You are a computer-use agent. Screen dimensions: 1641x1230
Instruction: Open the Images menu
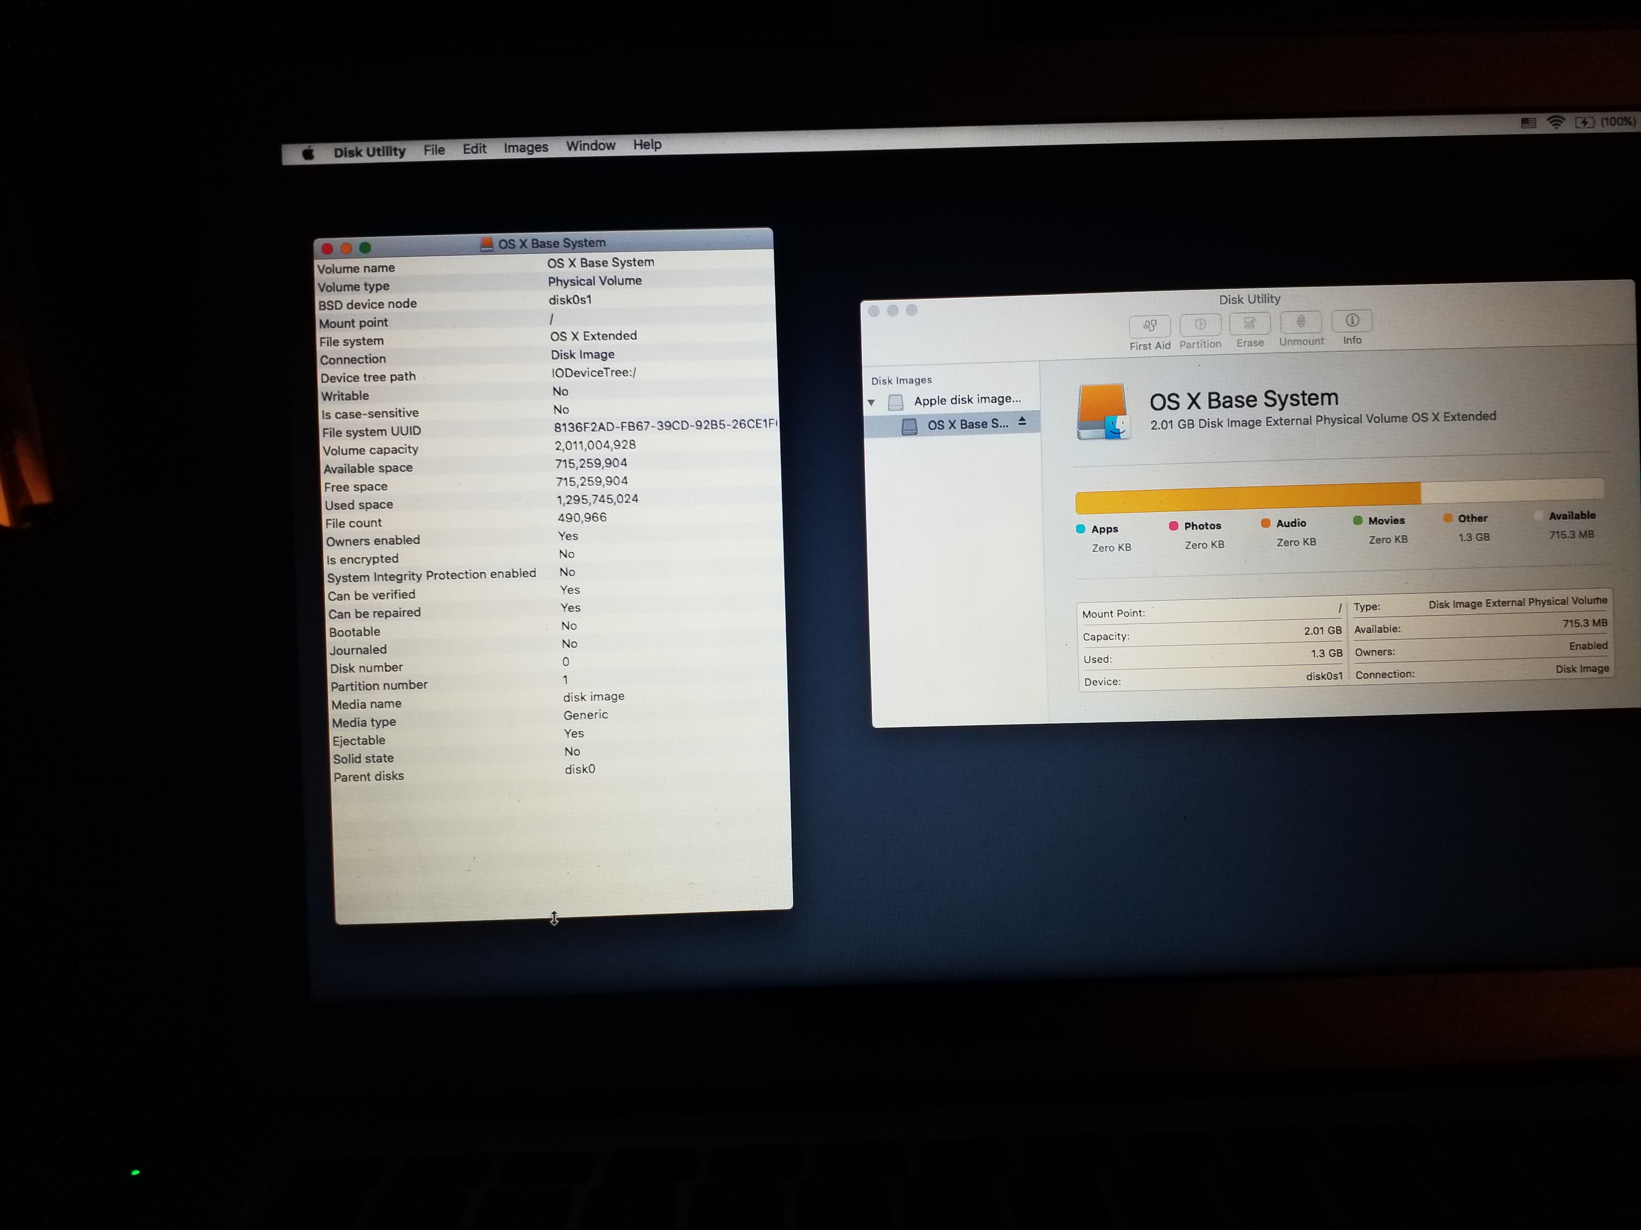(x=525, y=147)
